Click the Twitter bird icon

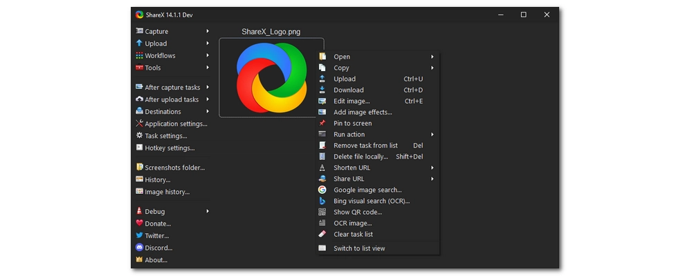tap(139, 235)
